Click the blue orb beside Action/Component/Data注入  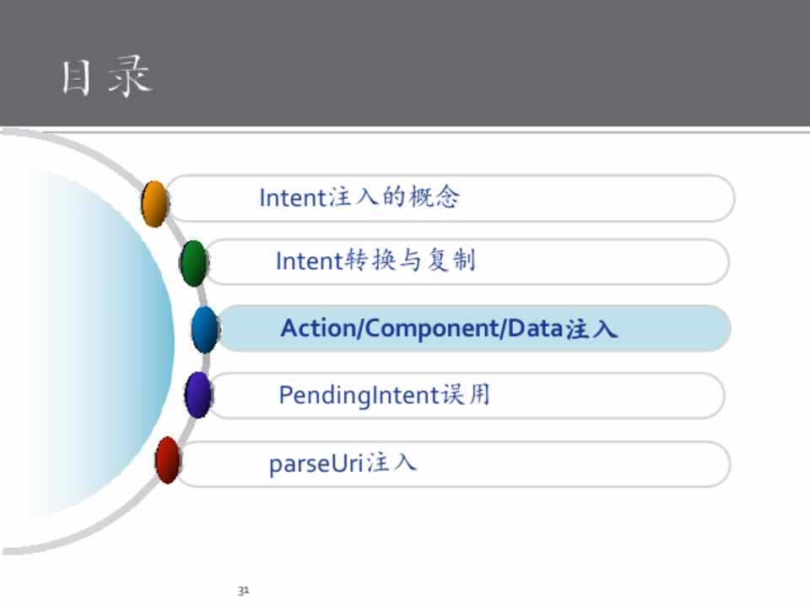point(205,329)
